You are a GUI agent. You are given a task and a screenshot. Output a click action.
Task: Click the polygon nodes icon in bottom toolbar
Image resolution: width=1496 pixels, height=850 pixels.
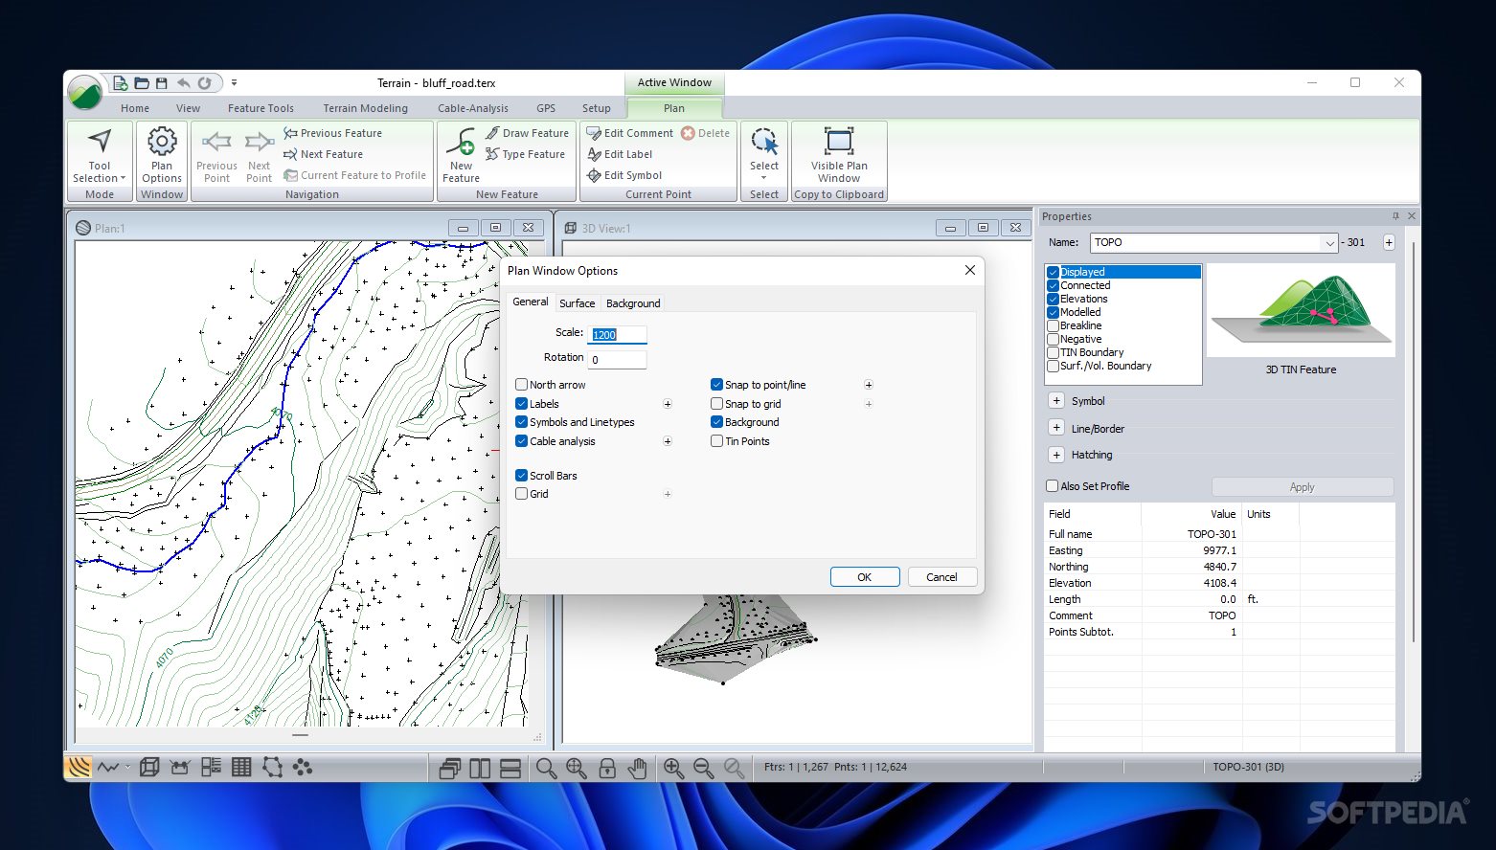point(273,767)
